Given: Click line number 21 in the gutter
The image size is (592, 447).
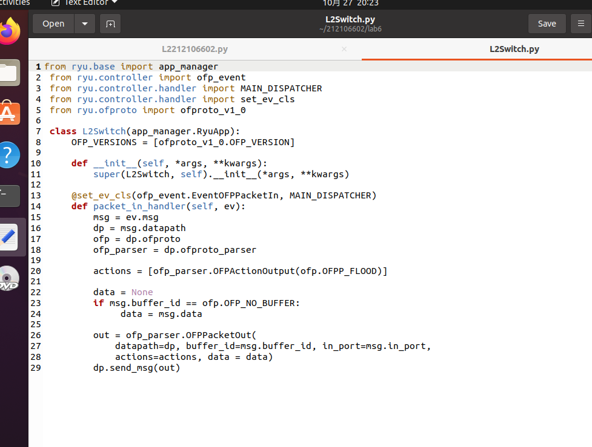Looking at the screenshot, I should 36,281.
